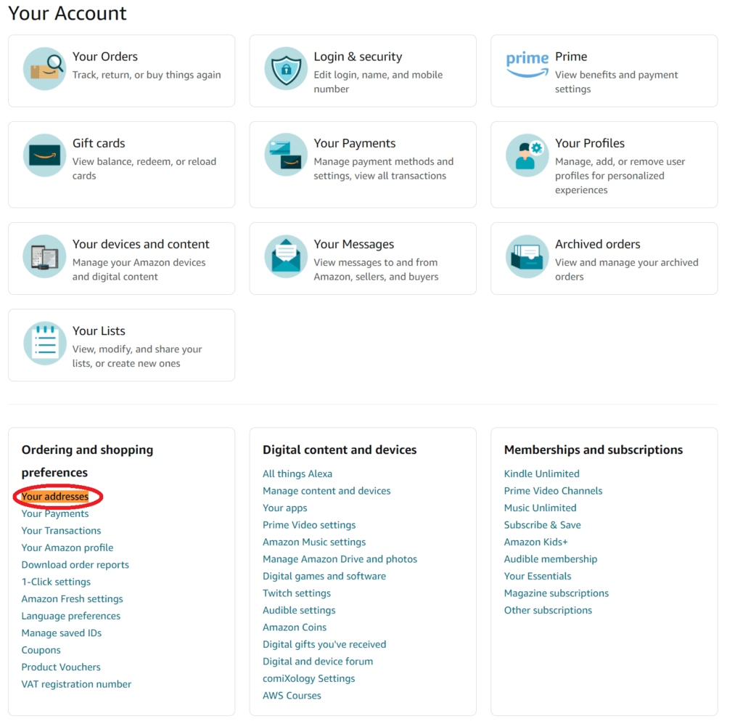Open Login & security card heading
Screen dimensions: 743x724
358,57
